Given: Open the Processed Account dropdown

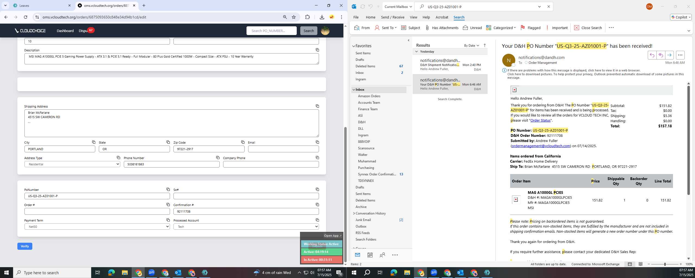Looking at the screenshot, I should pos(246,227).
